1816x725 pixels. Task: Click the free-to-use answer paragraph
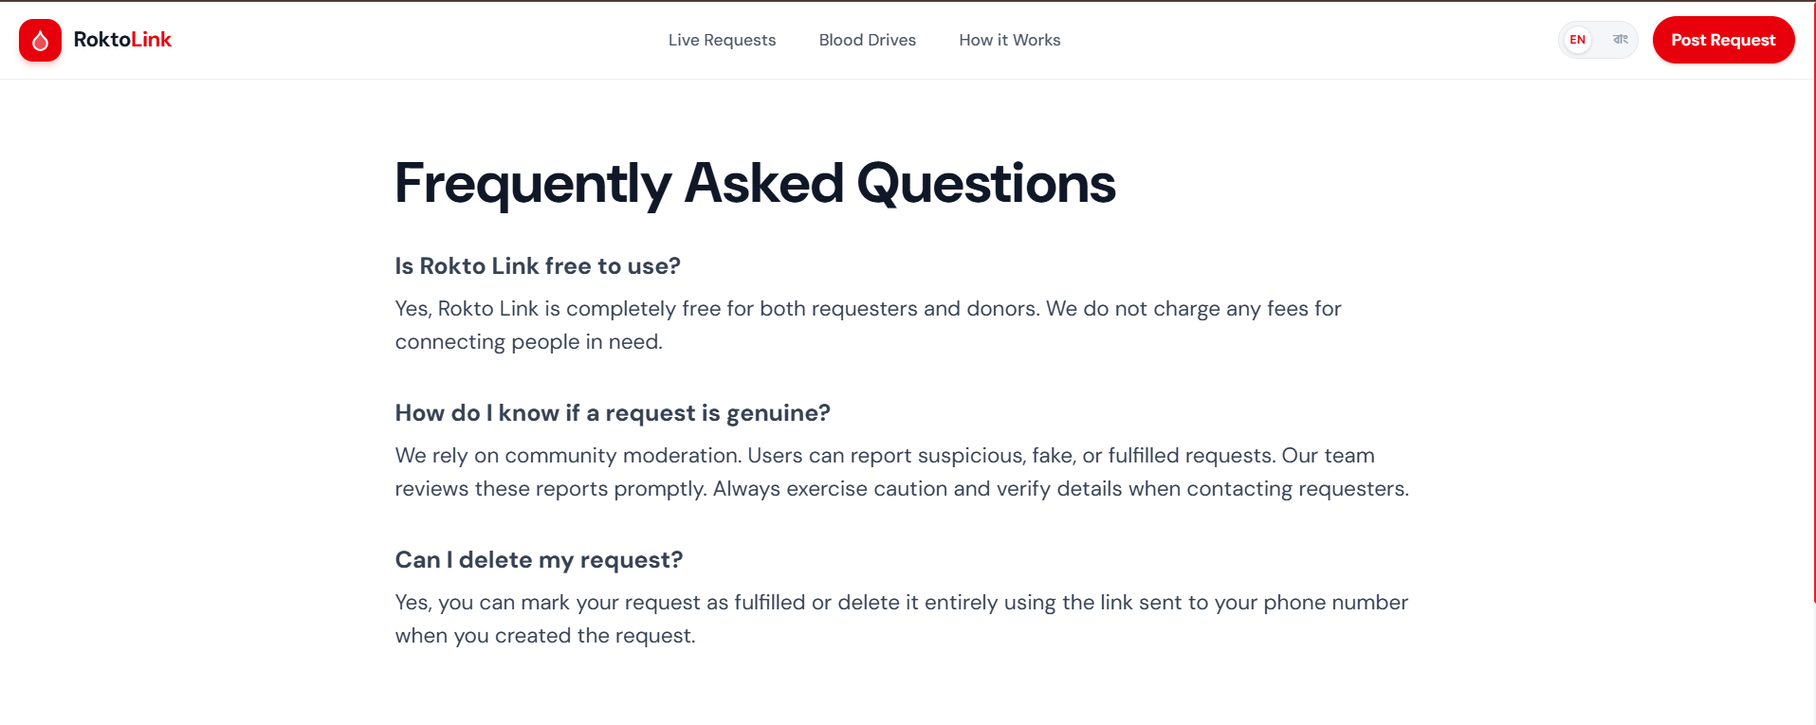pyautogui.click(x=867, y=324)
